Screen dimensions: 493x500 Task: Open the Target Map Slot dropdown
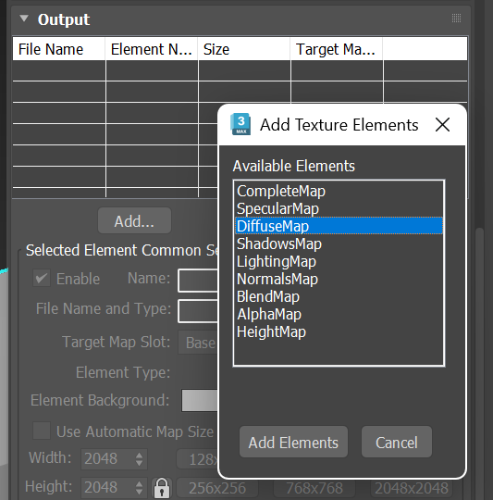[x=198, y=343]
